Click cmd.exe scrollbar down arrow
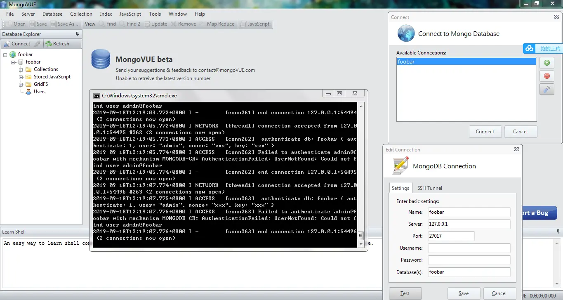Screen dimensions: 563x300 coord(361,244)
